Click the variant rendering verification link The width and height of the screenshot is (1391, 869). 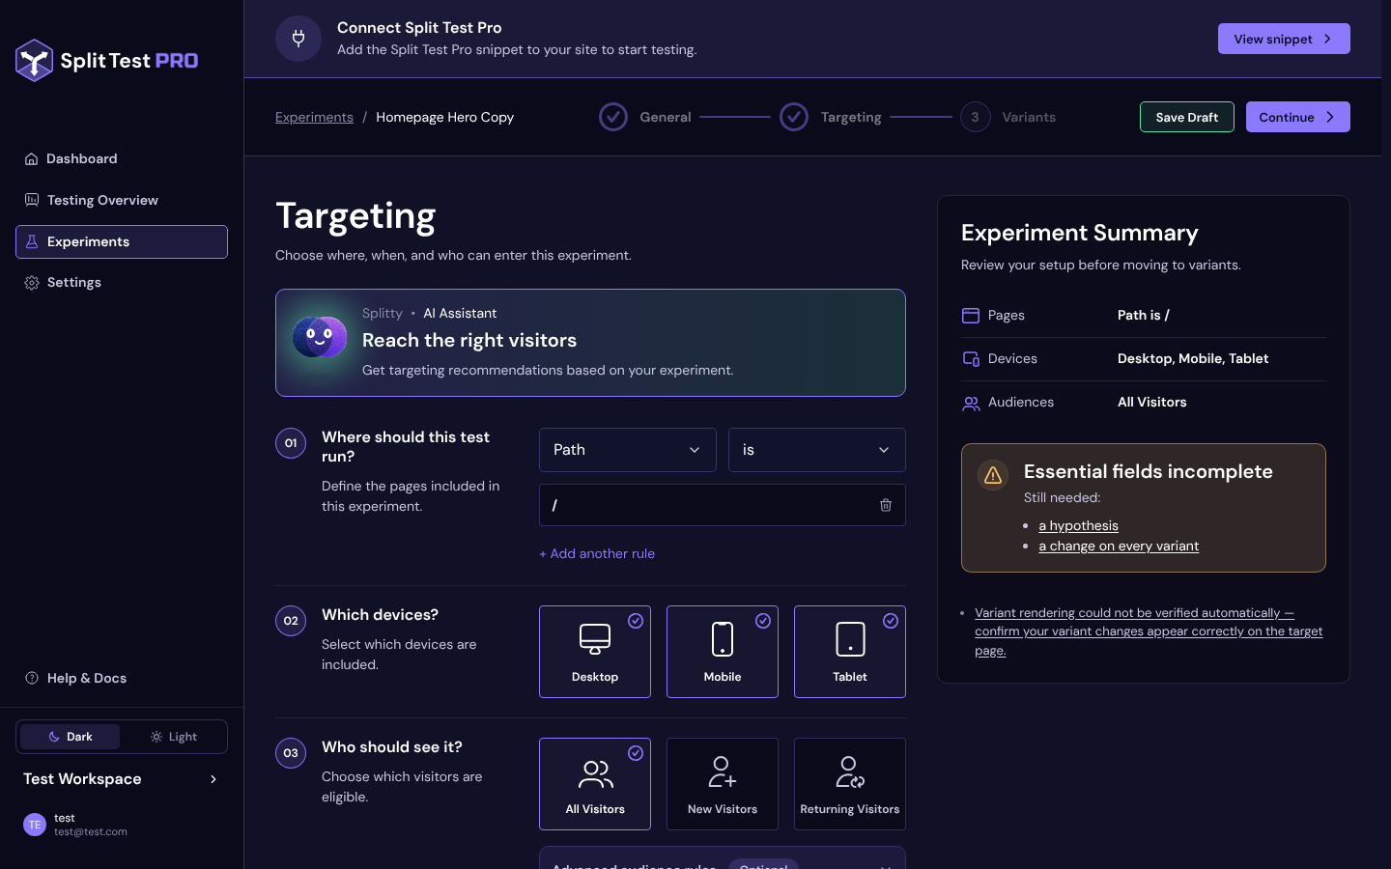click(1149, 631)
